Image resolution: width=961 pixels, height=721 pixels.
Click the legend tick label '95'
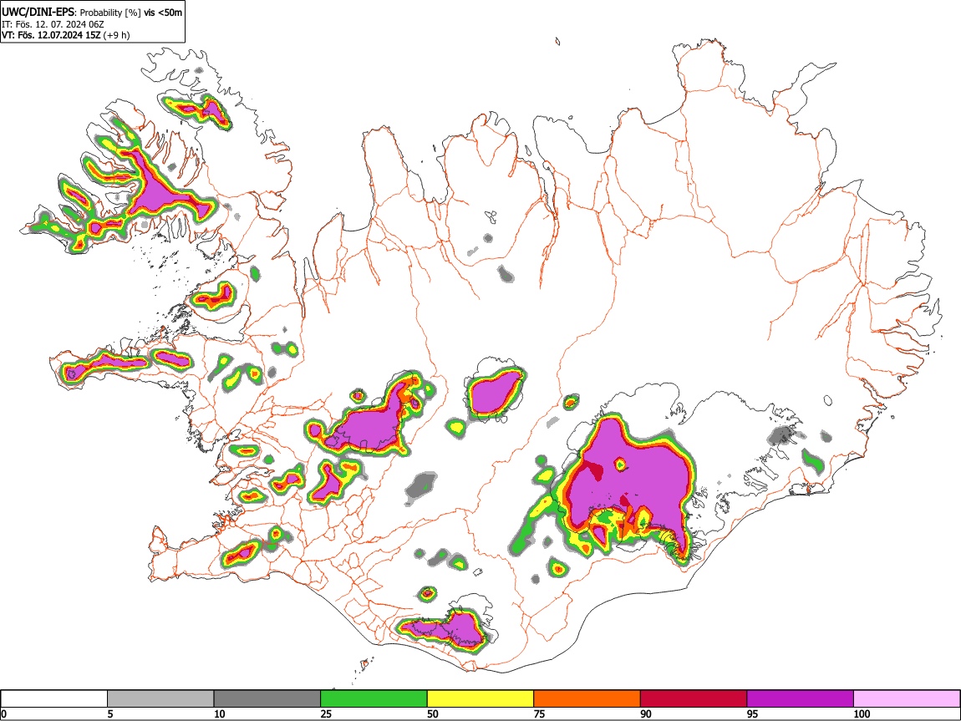(x=753, y=713)
